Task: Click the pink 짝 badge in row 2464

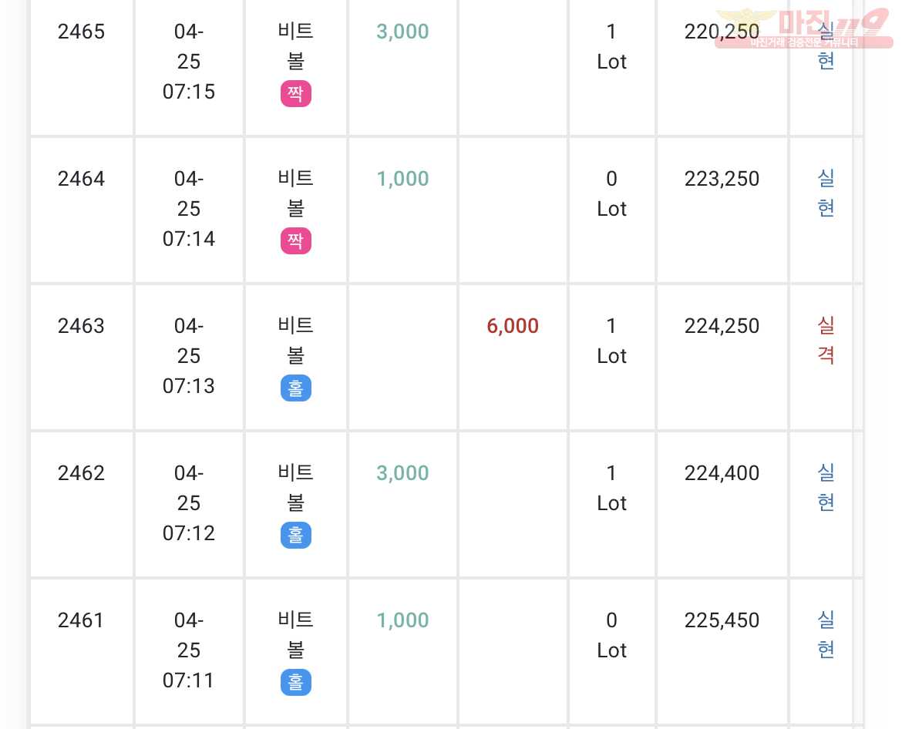Action: point(296,241)
